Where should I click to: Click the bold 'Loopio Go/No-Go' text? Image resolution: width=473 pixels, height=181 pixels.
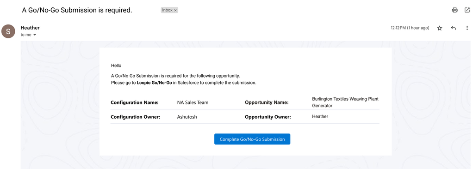pyautogui.click(x=155, y=83)
